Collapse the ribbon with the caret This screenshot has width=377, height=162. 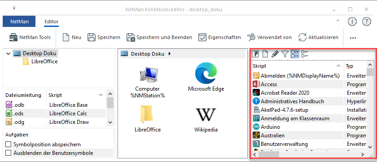[338, 21]
